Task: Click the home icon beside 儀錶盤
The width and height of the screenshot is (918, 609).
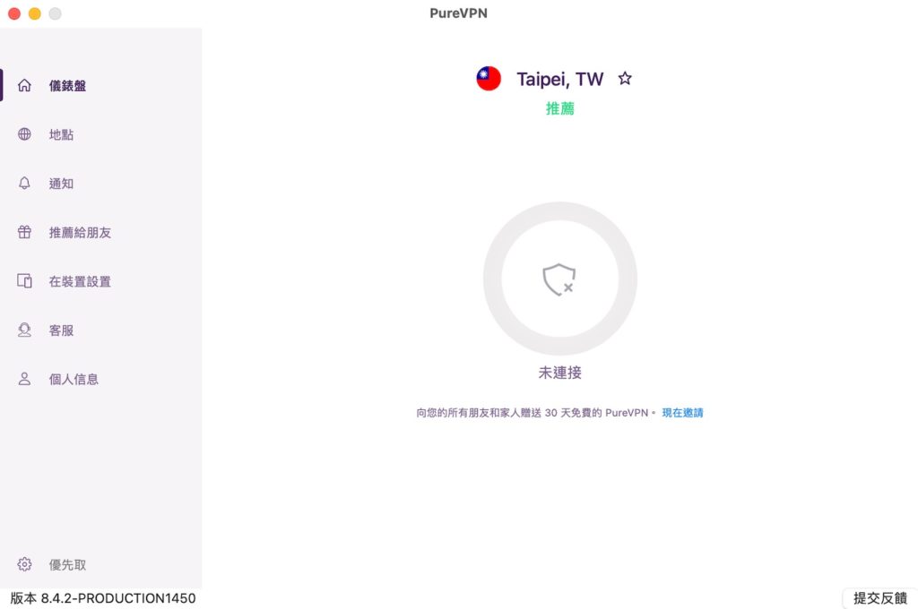Action: click(x=24, y=85)
